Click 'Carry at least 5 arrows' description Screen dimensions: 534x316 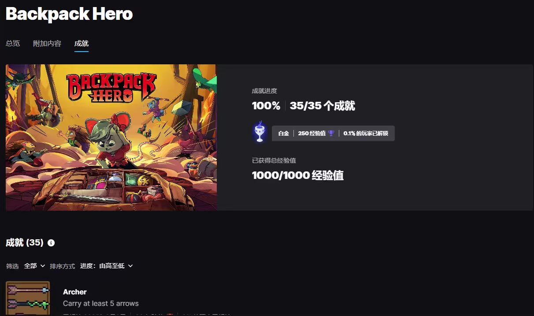pos(101,304)
